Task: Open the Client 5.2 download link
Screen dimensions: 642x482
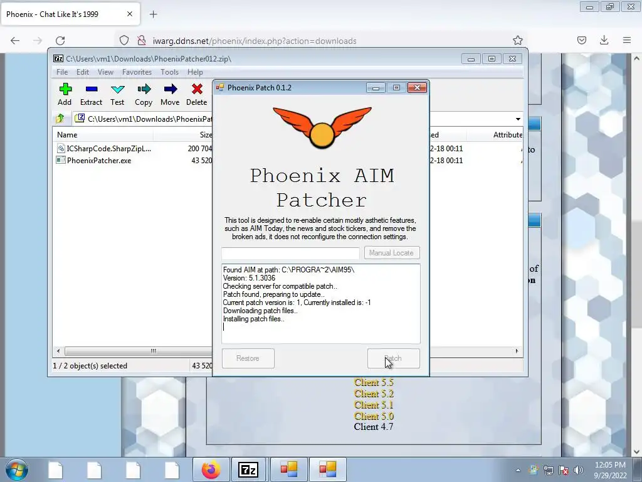Action: [374, 394]
